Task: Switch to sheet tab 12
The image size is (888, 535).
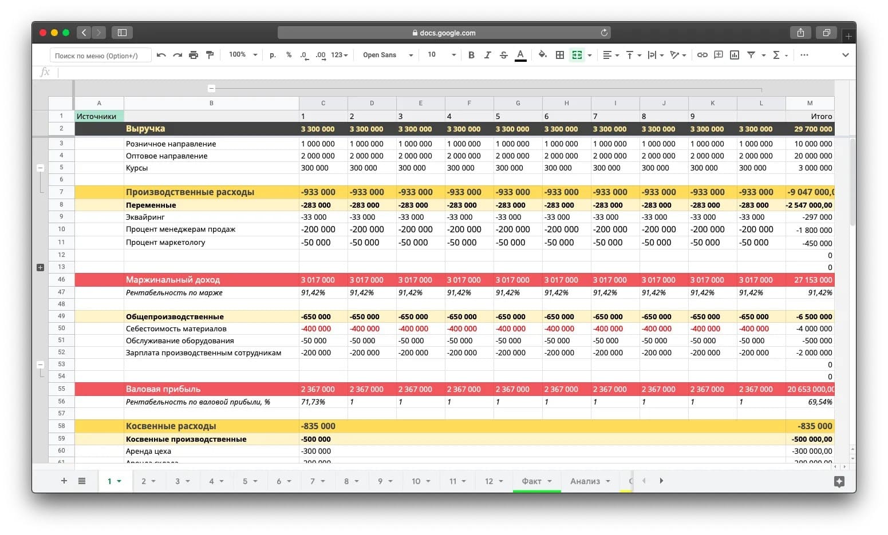Action: [494, 481]
